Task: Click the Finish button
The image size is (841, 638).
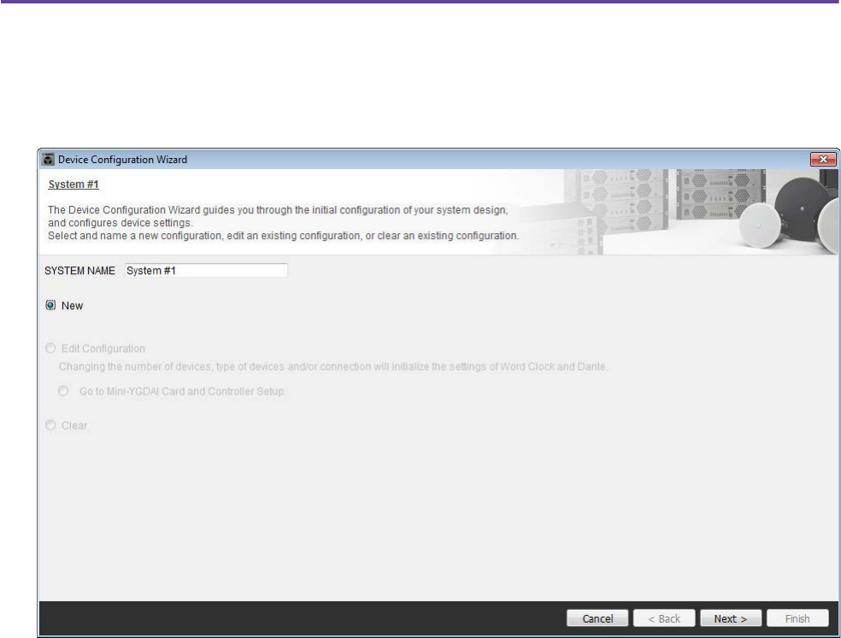Action: pos(797,618)
